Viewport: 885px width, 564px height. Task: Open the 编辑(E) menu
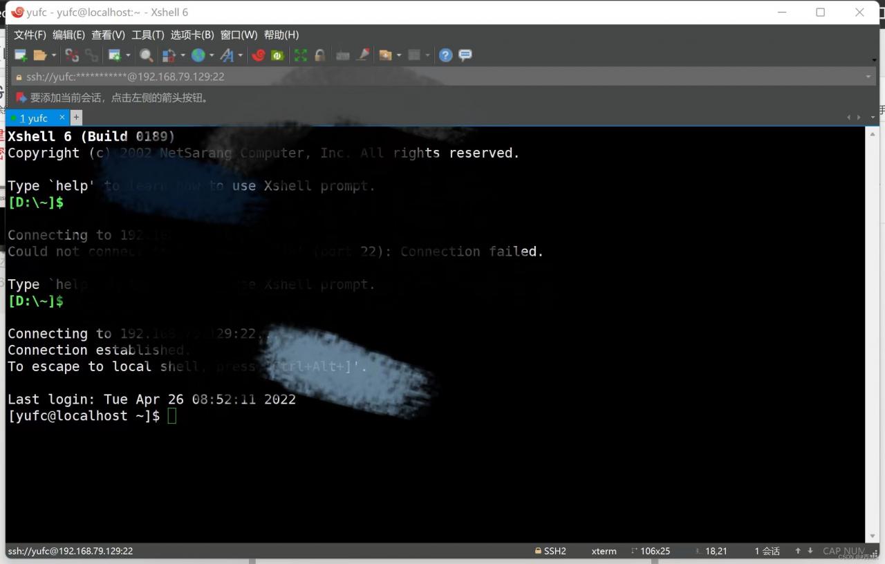coord(68,35)
